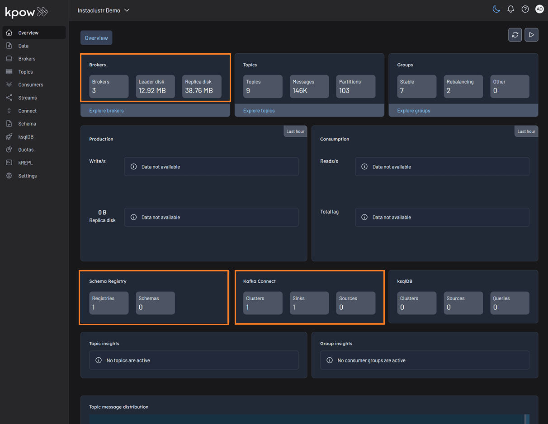Image resolution: width=548 pixels, height=424 pixels.
Task: Toggle dark mode with the moon icon
Action: 496,9
